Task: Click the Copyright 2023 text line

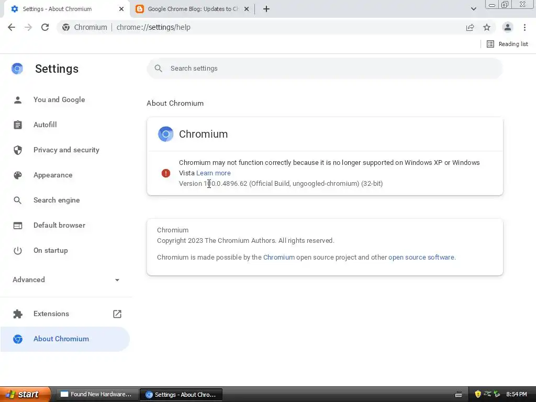Action: (x=245, y=241)
